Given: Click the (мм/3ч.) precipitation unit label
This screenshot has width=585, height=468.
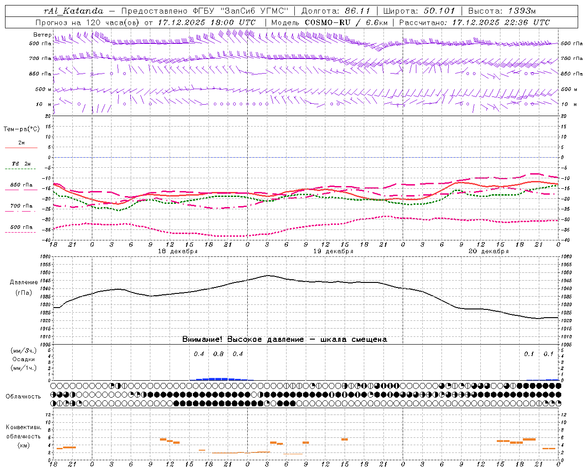Looking at the screenshot, I should [x=24, y=351].
